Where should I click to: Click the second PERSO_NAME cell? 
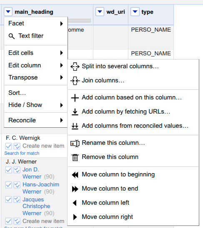tap(151, 53)
